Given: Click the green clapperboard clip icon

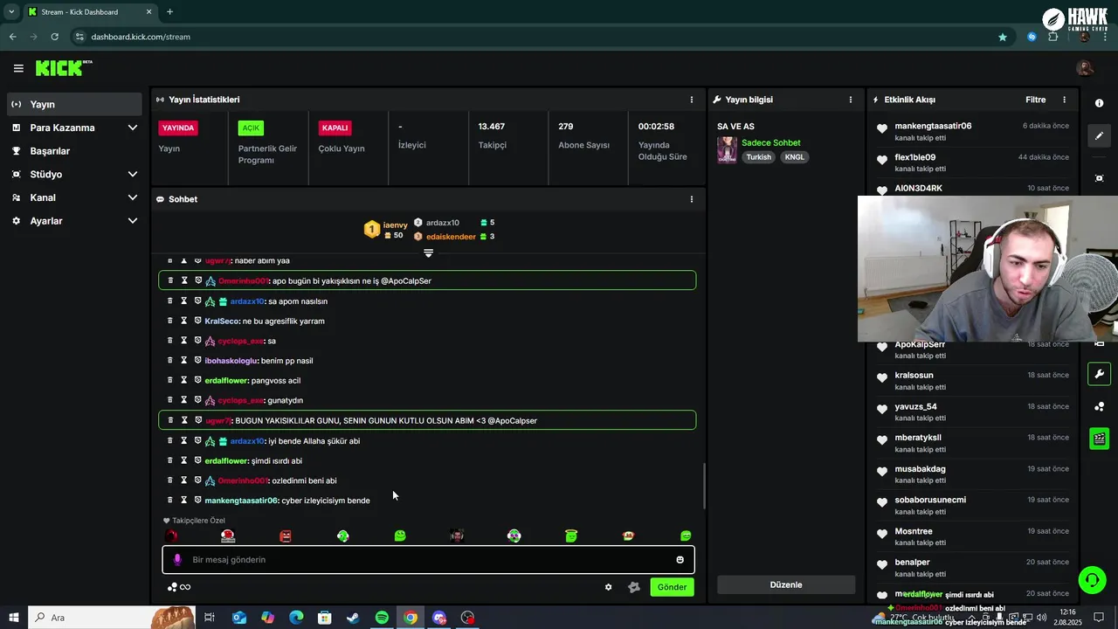Looking at the screenshot, I should coord(1099,439).
